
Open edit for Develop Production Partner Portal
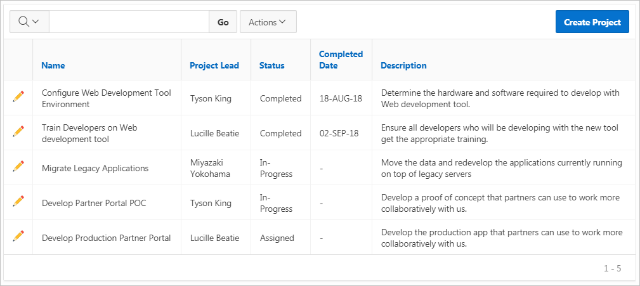point(18,236)
